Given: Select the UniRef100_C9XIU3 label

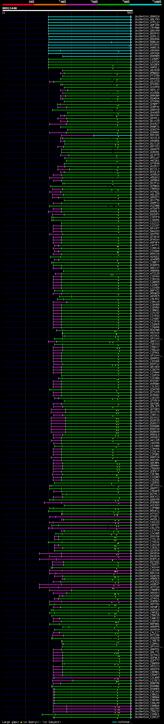Looking at the screenshot, I should [147, 344].
